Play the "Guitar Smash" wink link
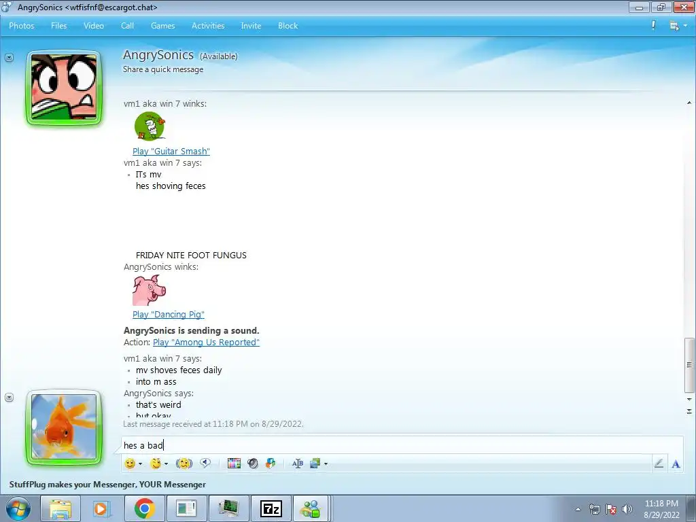This screenshot has width=696, height=522. [171, 152]
